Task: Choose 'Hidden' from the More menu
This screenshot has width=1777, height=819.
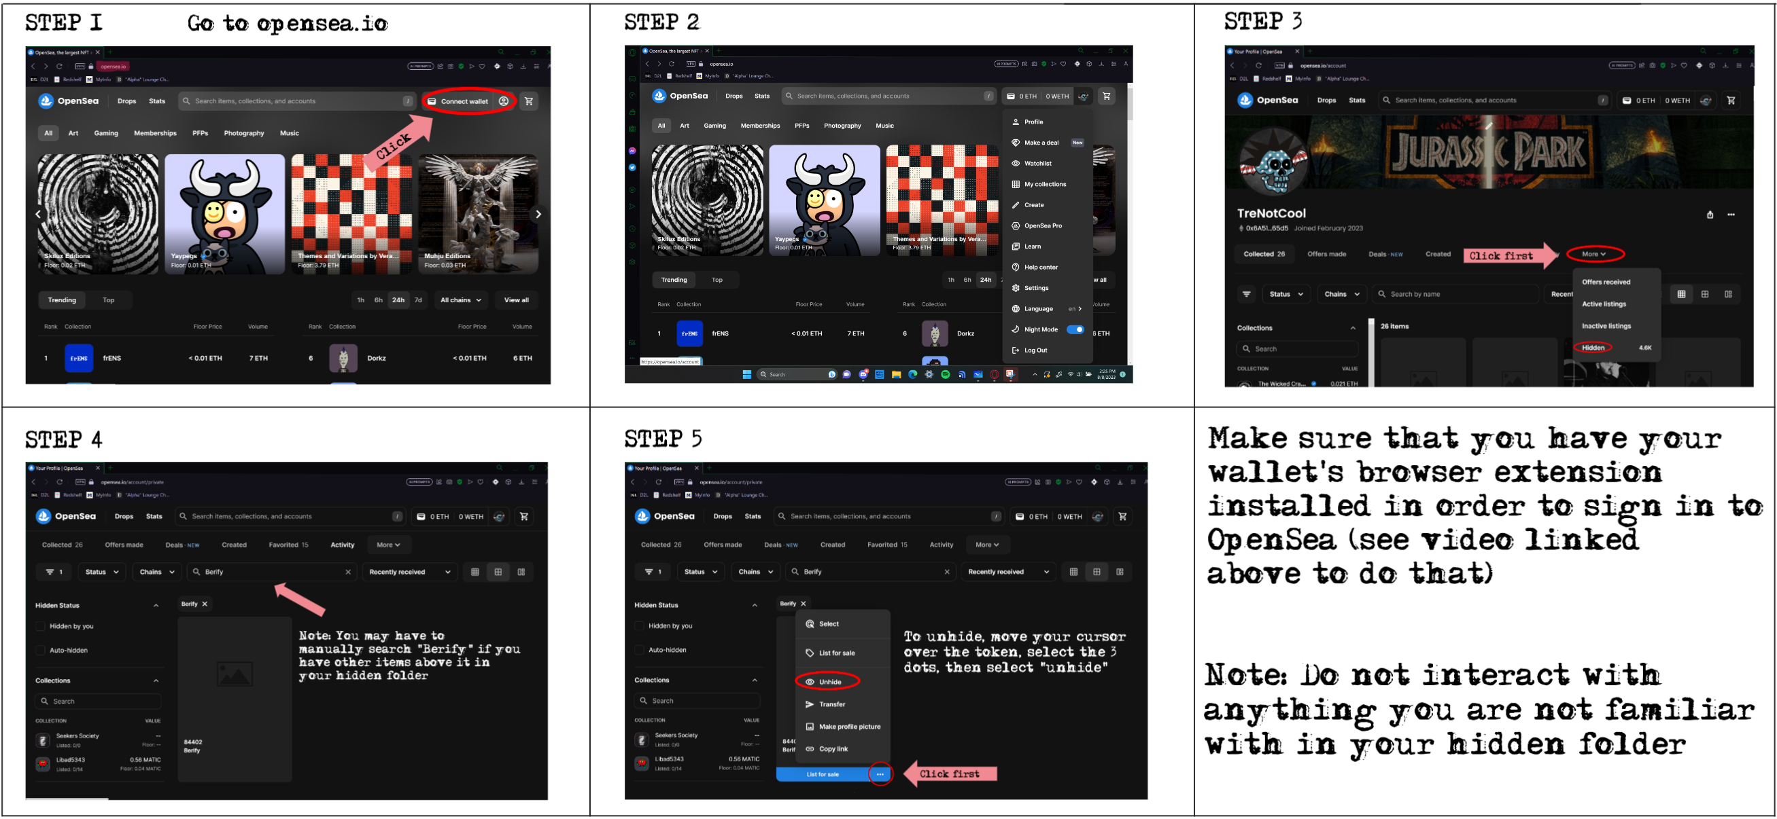Action: [1592, 348]
